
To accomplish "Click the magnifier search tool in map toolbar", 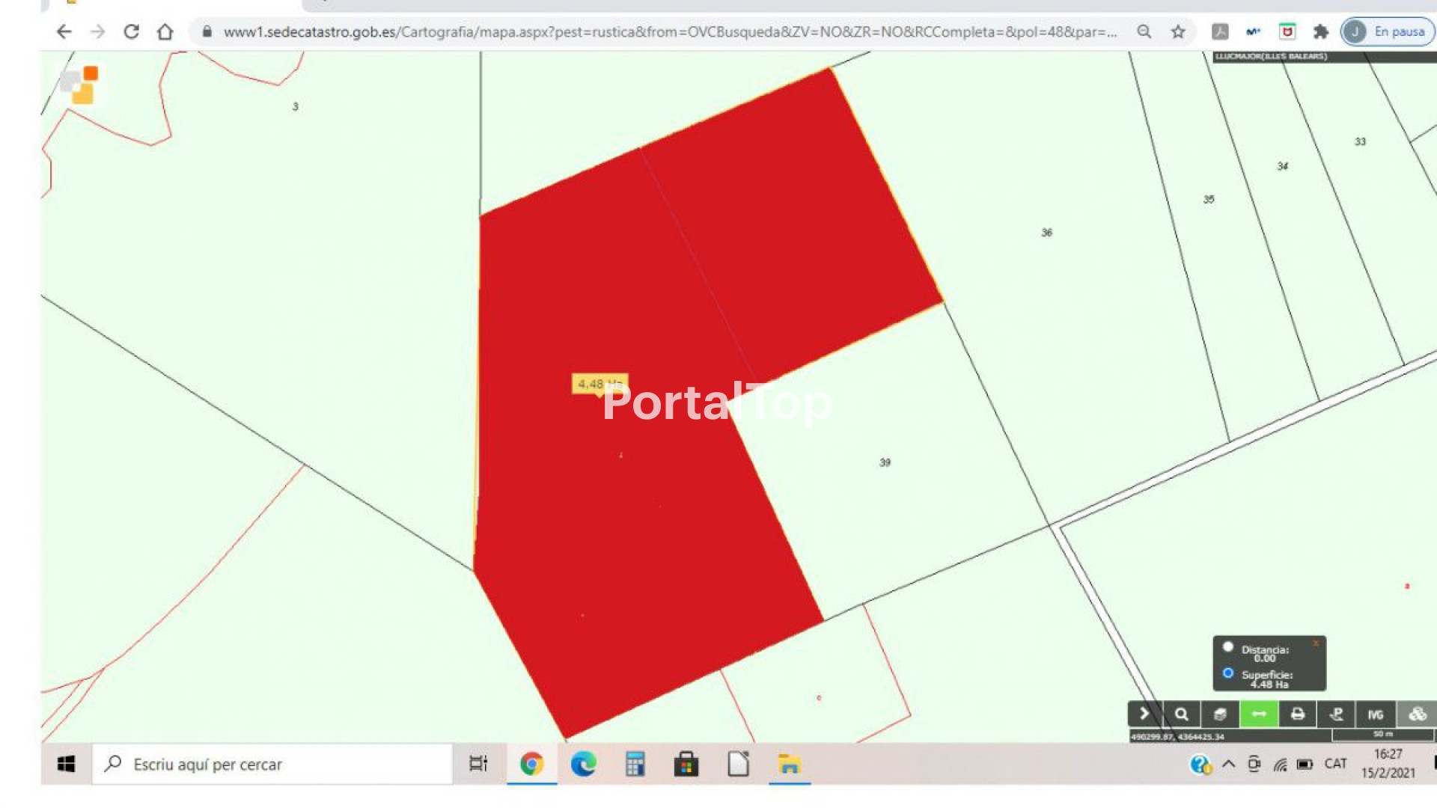I will click(x=1182, y=714).
